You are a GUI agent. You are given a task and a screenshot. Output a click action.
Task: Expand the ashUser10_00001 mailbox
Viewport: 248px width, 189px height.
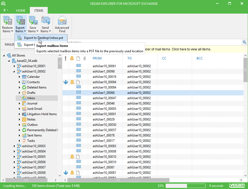pyautogui.click(x=14, y=66)
